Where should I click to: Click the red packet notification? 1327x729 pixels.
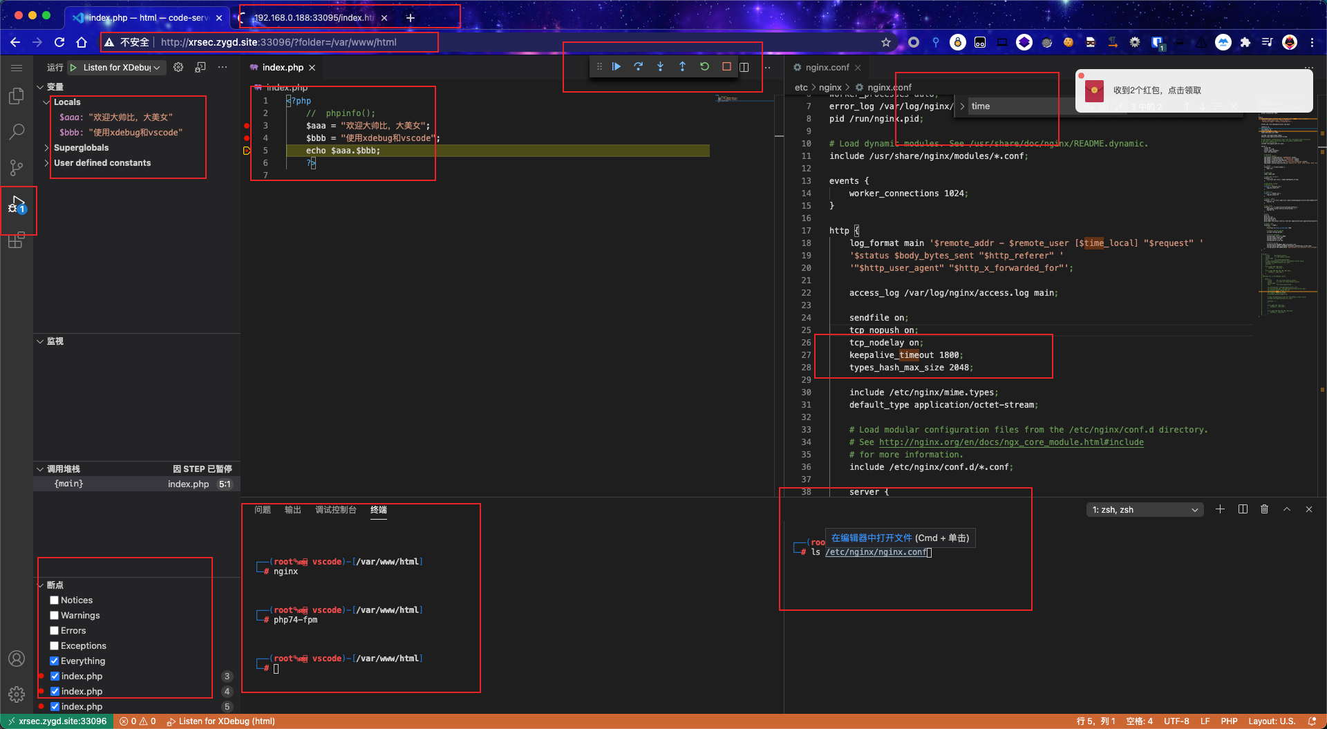(1194, 91)
